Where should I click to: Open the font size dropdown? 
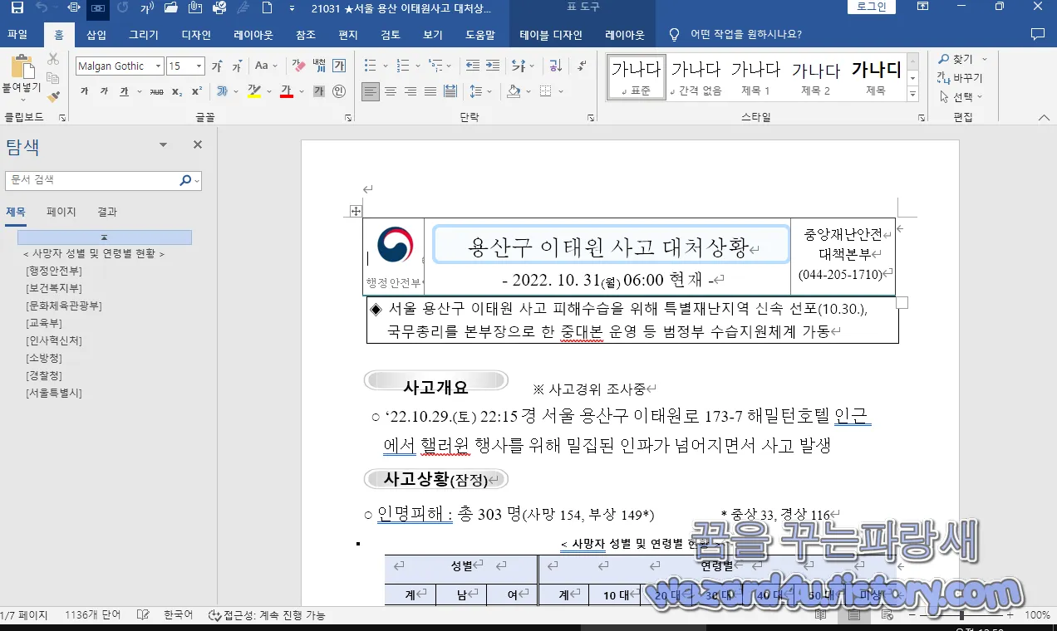click(199, 66)
